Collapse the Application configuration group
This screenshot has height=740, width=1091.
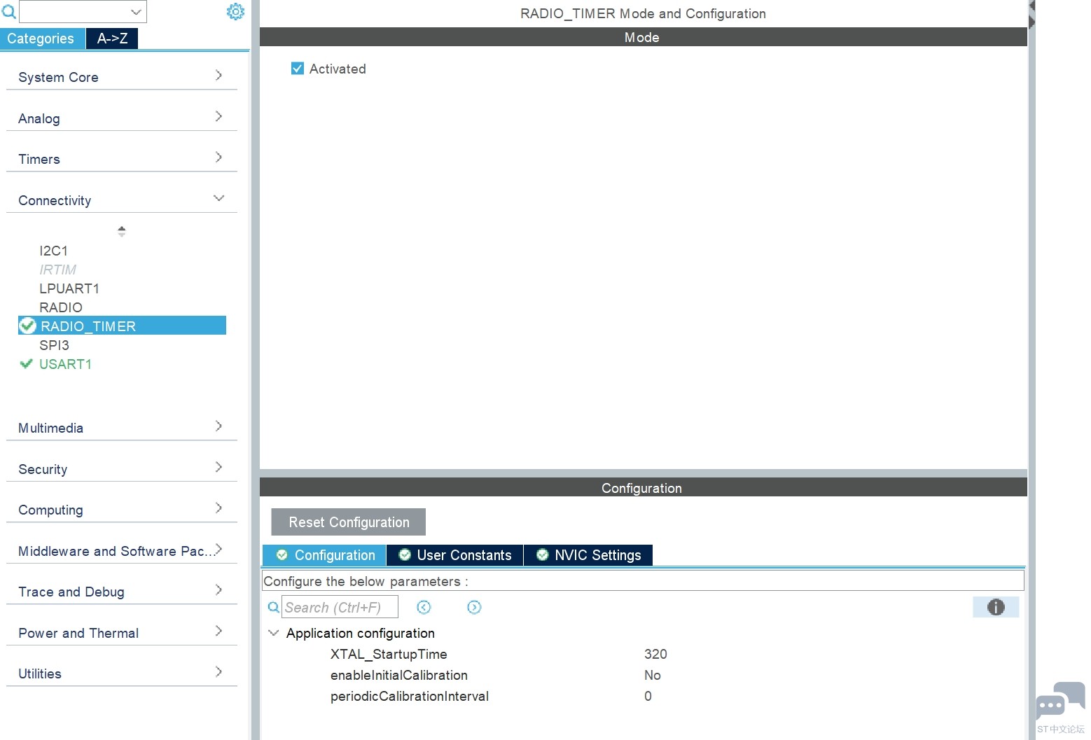(273, 633)
